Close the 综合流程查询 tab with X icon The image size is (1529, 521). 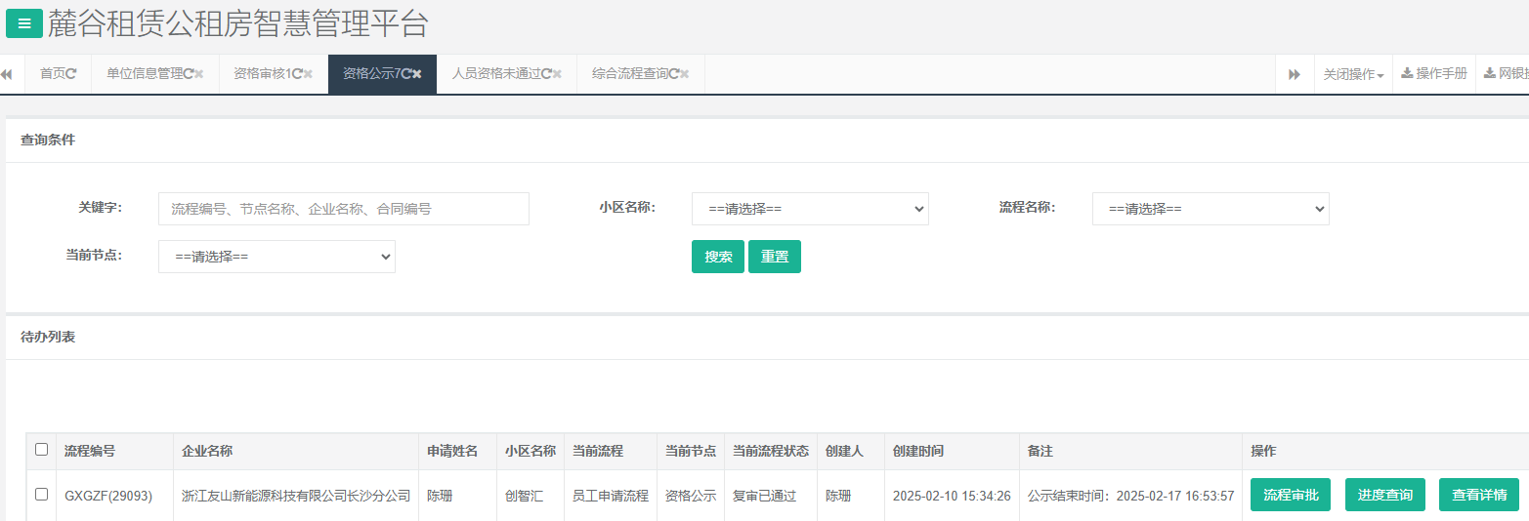[x=685, y=74]
